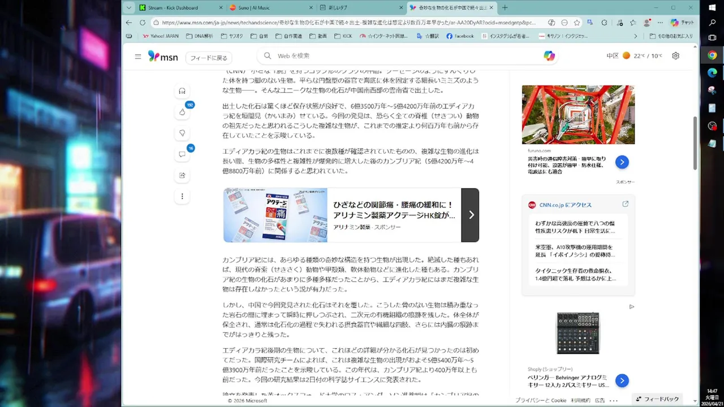Close the Suno | AI Music tab

311,8
